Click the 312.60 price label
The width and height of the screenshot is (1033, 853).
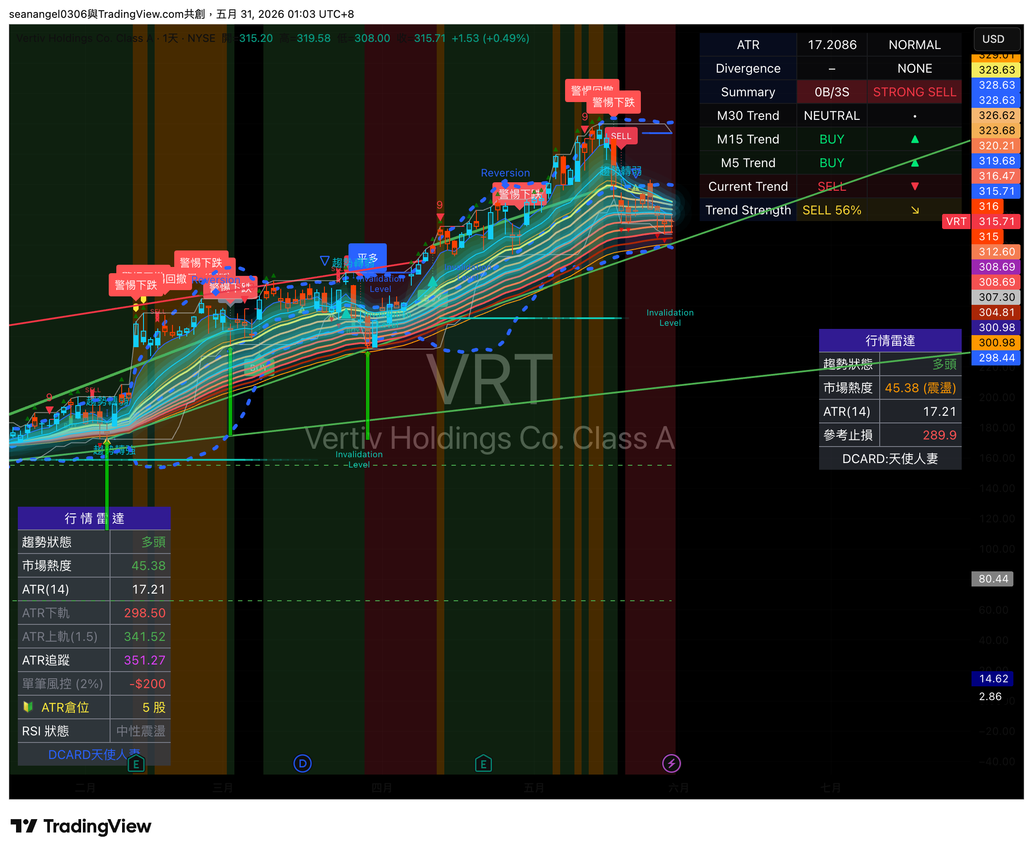pyautogui.click(x=996, y=251)
